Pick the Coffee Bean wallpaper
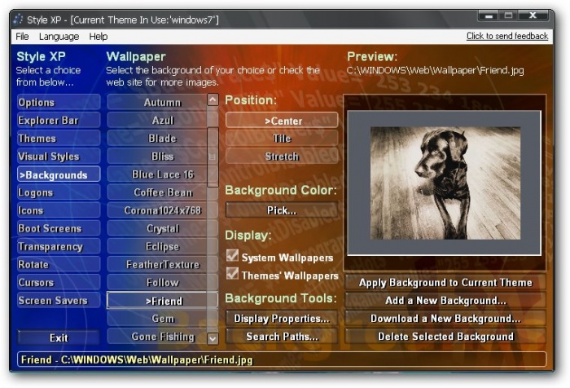The image size is (570, 388). click(x=157, y=192)
